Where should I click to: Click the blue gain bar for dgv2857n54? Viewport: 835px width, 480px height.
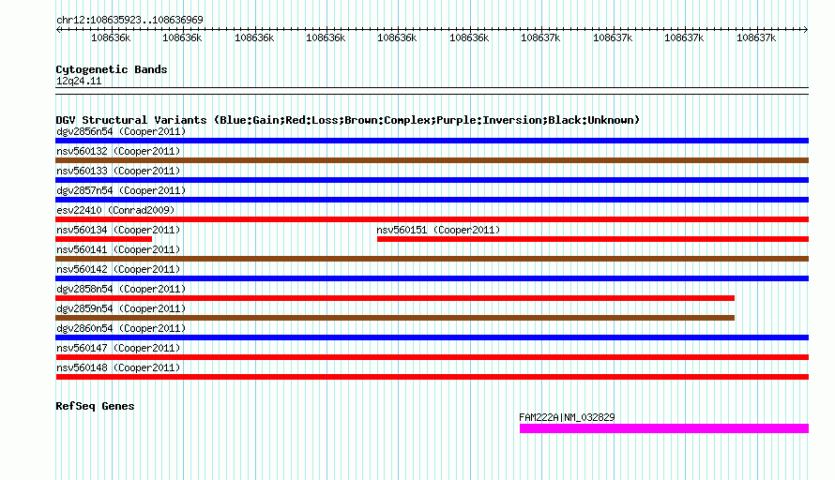pos(432,200)
